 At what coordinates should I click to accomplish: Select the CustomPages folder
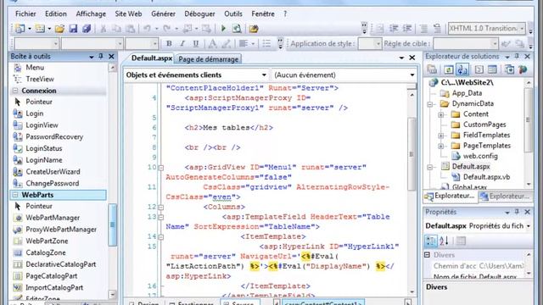[484, 125]
